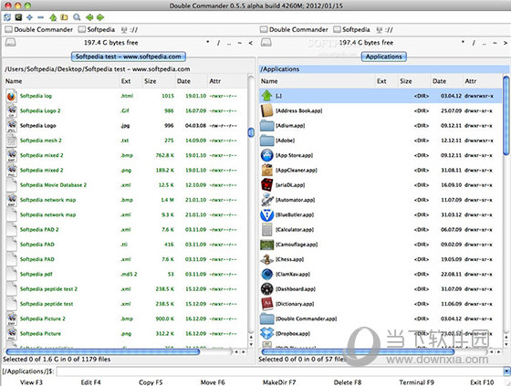Click the * favorites button in right panel
Screen dimensions: 511x386
463,42
